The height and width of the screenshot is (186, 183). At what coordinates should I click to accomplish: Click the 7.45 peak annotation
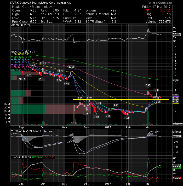coord(148,85)
